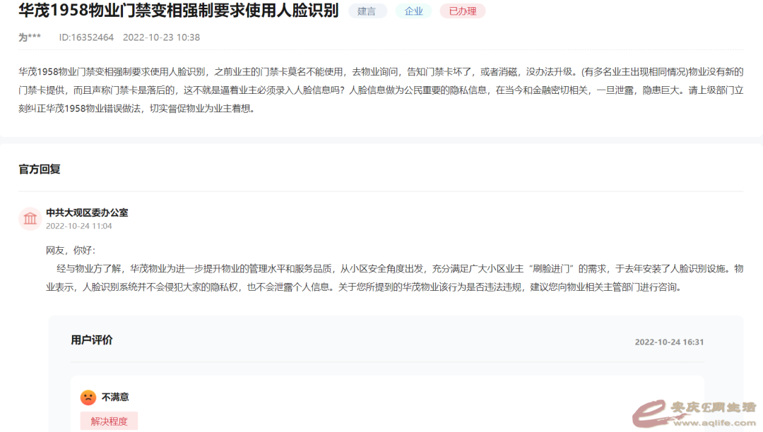Click the 不满意 rating label
The height and width of the screenshot is (432, 763).
point(115,397)
